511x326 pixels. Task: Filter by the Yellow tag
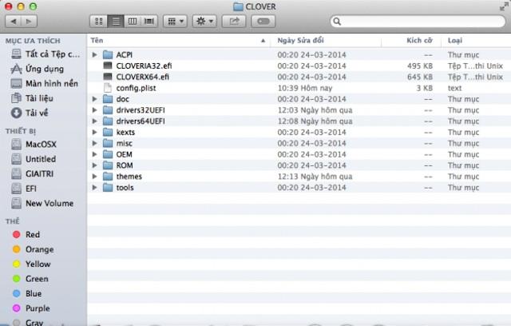31,264
